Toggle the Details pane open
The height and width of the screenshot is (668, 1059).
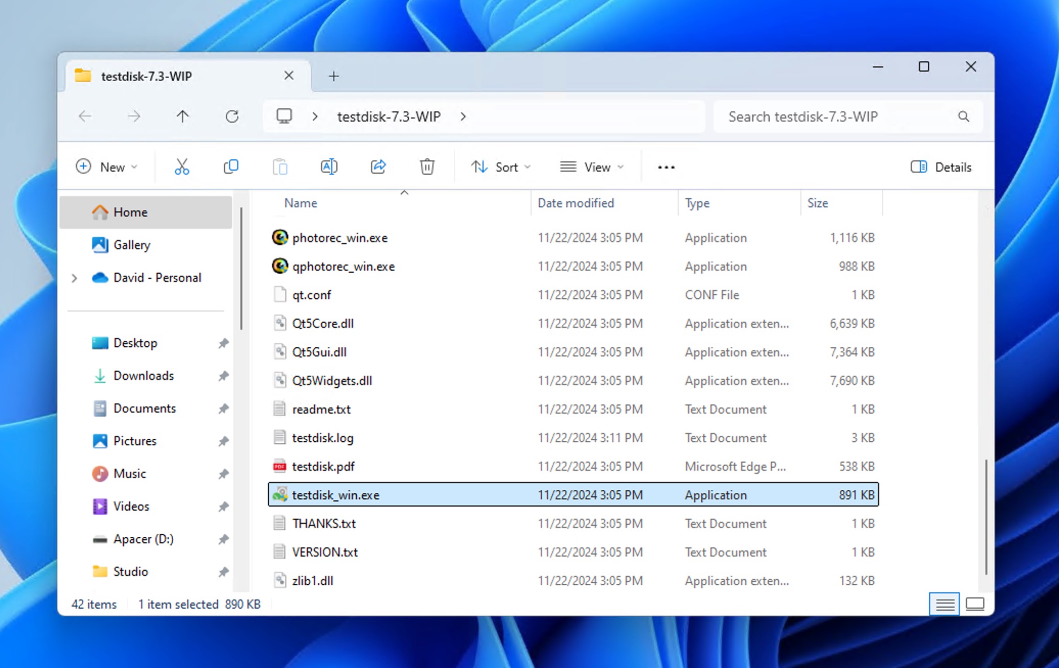tap(940, 167)
